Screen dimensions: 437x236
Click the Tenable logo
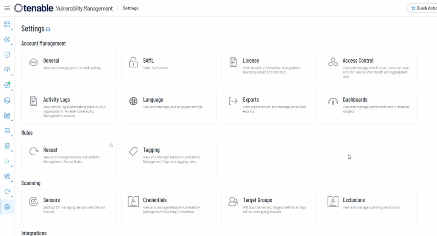(x=34, y=9)
